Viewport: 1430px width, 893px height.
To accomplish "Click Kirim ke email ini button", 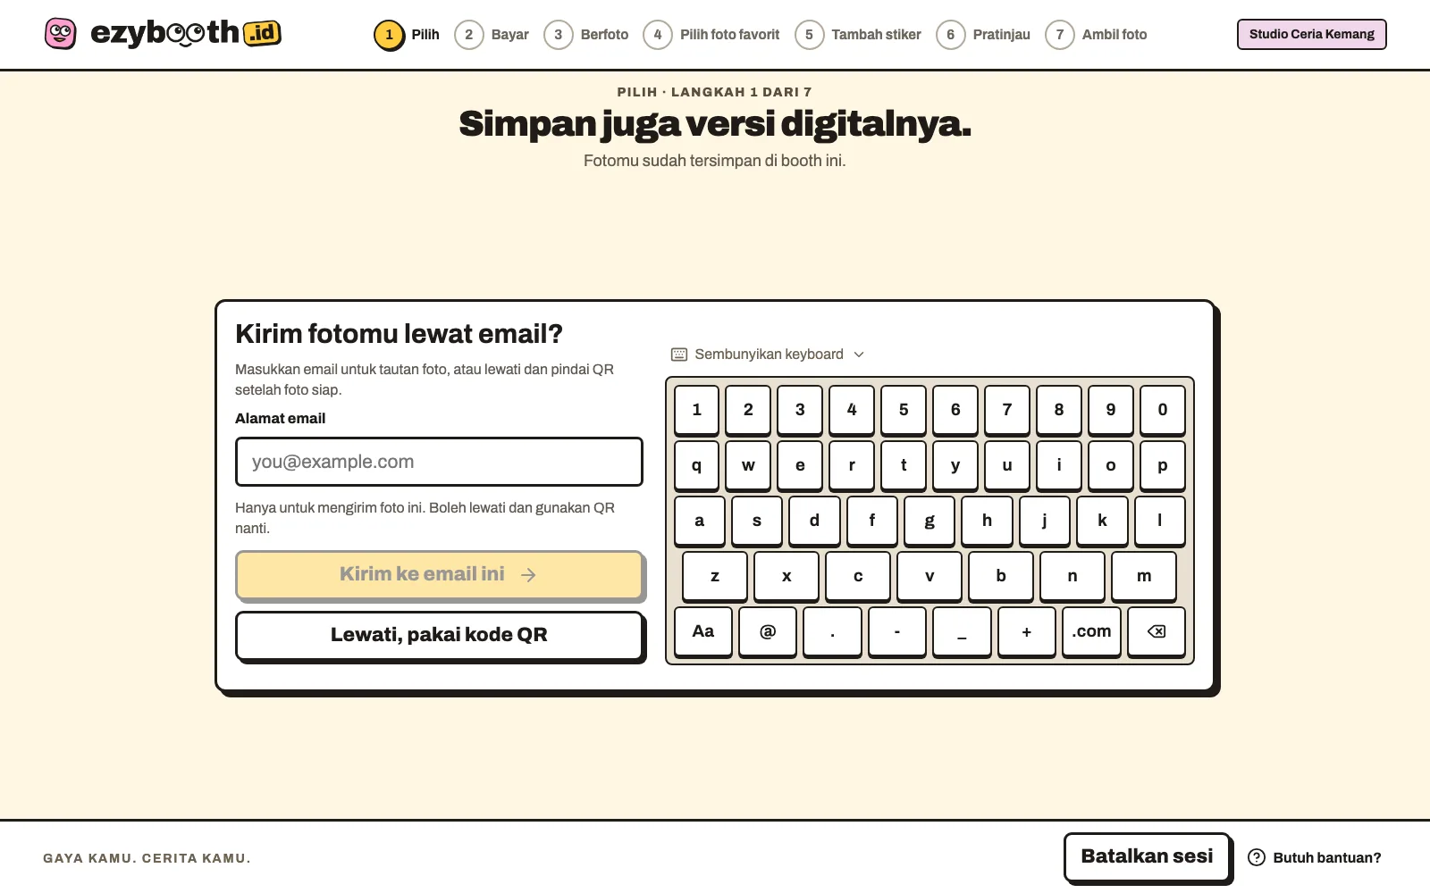I will 439,574.
